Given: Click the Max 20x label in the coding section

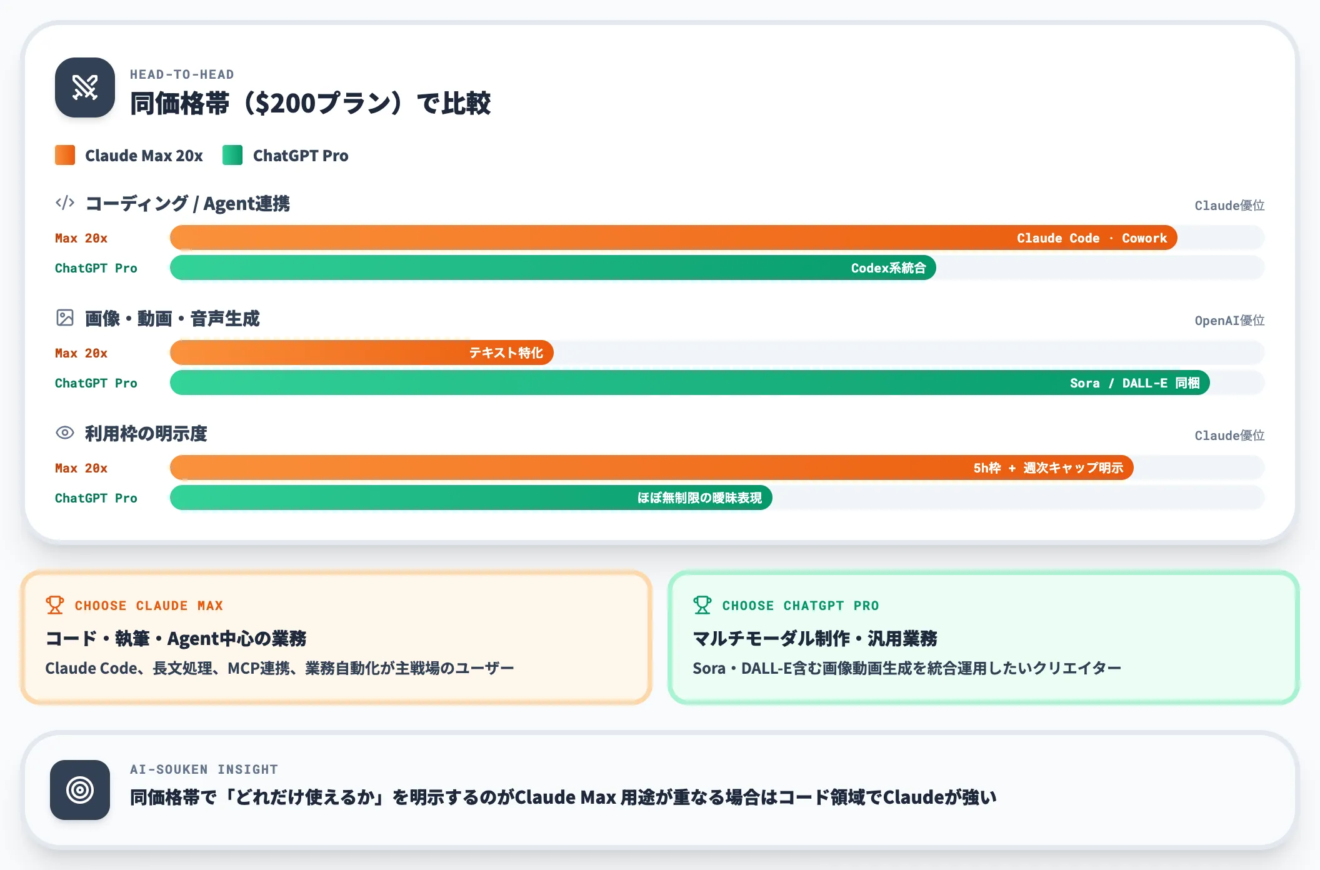Looking at the screenshot, I should pos(81,238).
